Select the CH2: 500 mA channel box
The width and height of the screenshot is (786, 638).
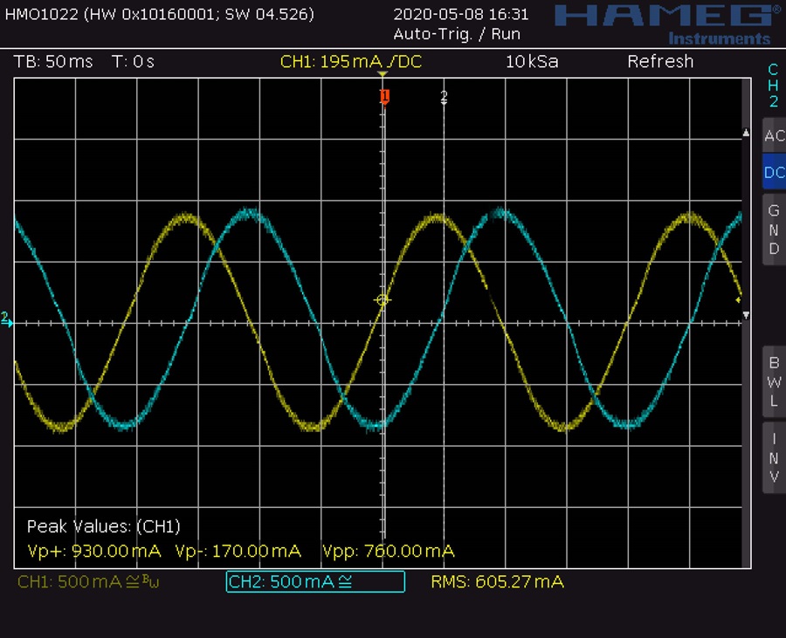(x=315, y=581)
